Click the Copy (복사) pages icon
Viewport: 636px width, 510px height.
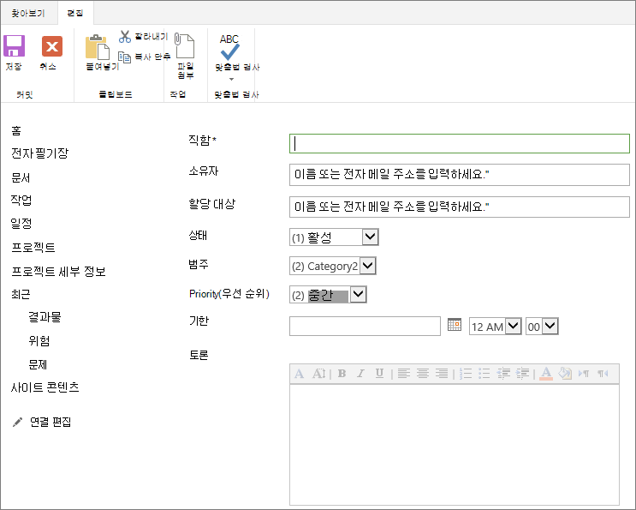(x=124, y=57)
